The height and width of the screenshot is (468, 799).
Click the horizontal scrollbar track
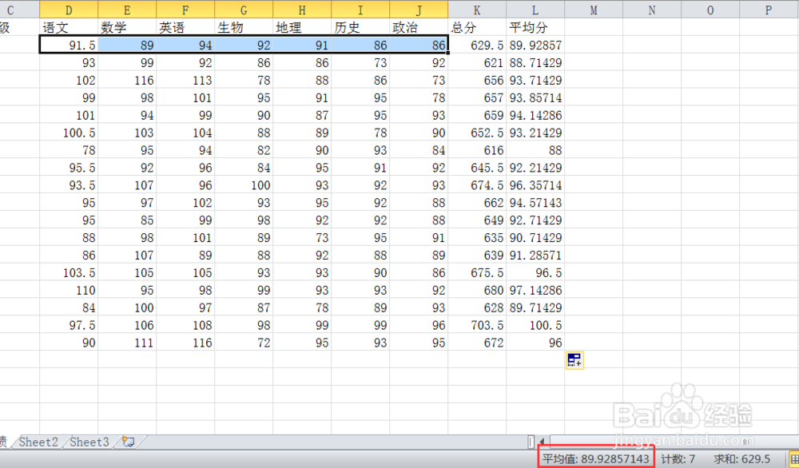tap(679, 442)
